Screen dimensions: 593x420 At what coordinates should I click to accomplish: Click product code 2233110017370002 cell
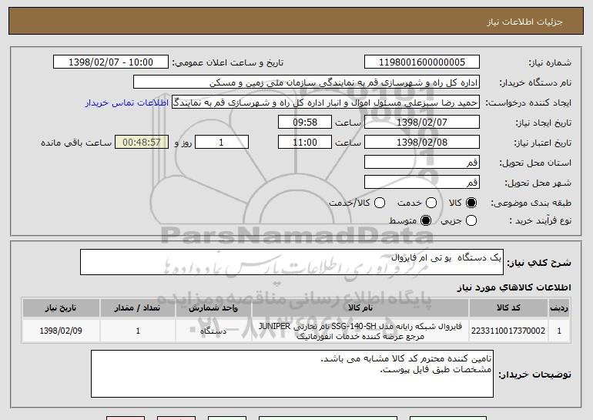click(x=508, y=331)
